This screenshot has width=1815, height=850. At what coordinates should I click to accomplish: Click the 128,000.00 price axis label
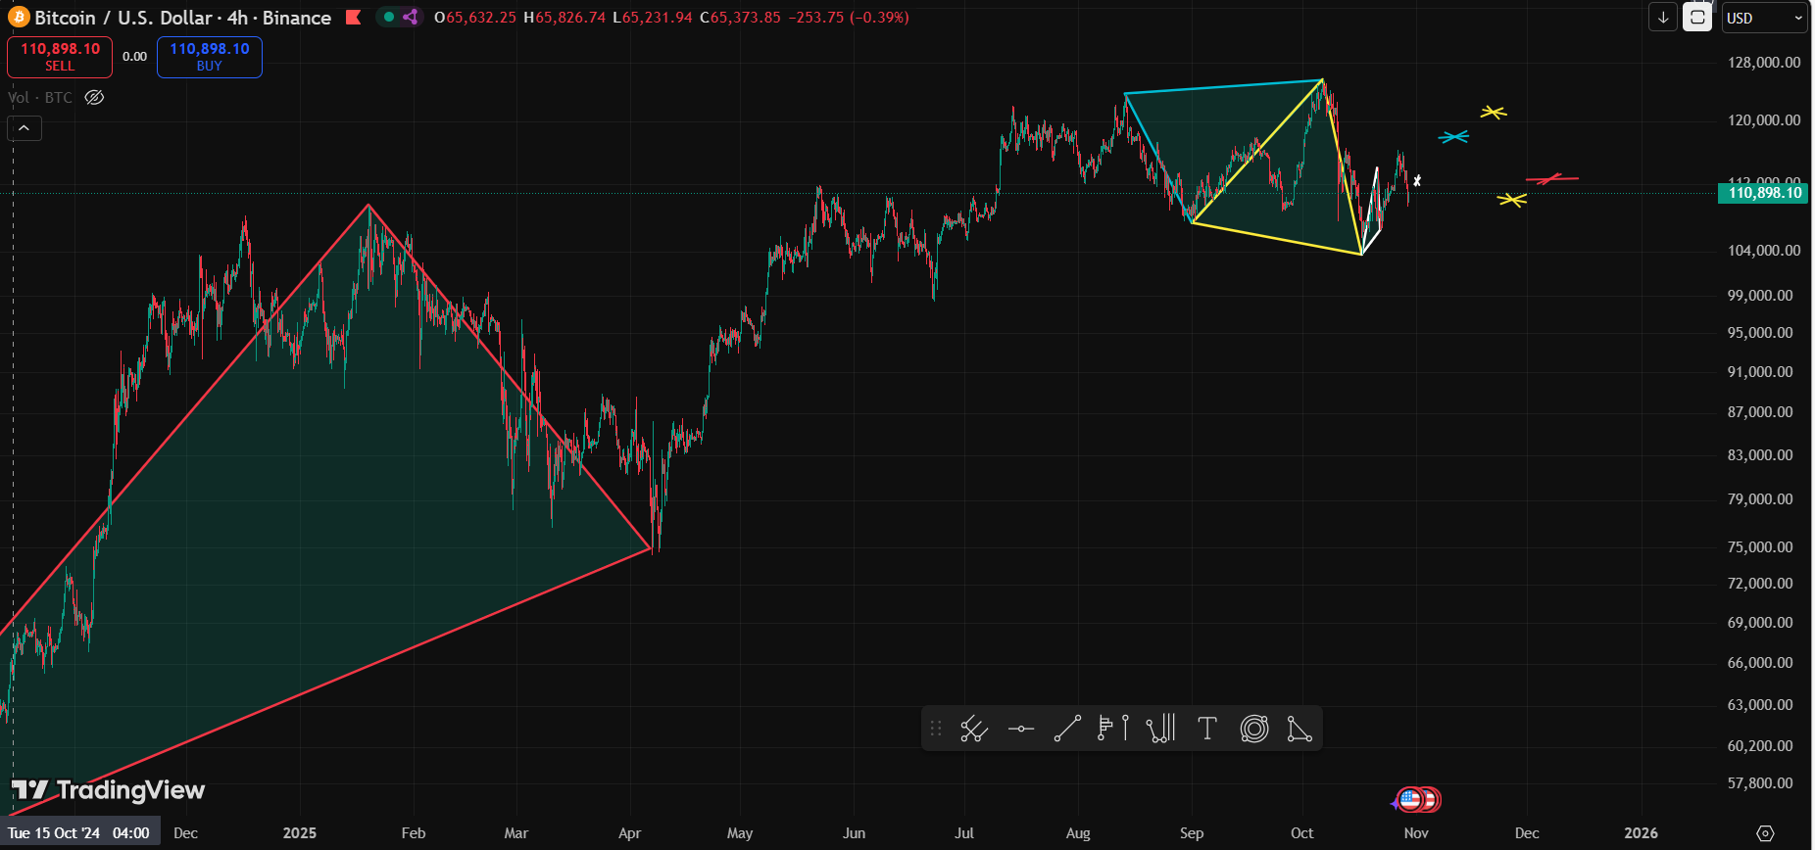(x=1764, y=63)
